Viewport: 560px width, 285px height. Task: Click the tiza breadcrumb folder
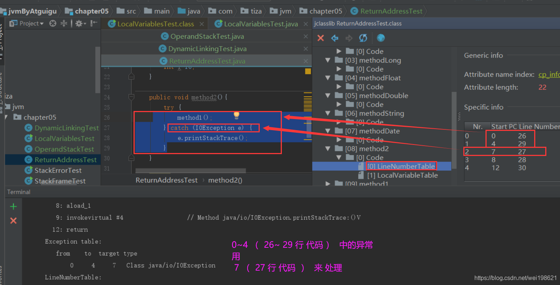(251, 11)
